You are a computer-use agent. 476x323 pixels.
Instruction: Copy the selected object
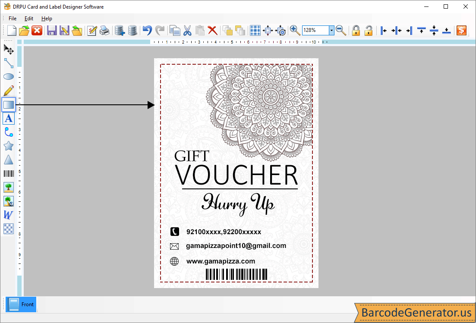[x=175, y=30]
